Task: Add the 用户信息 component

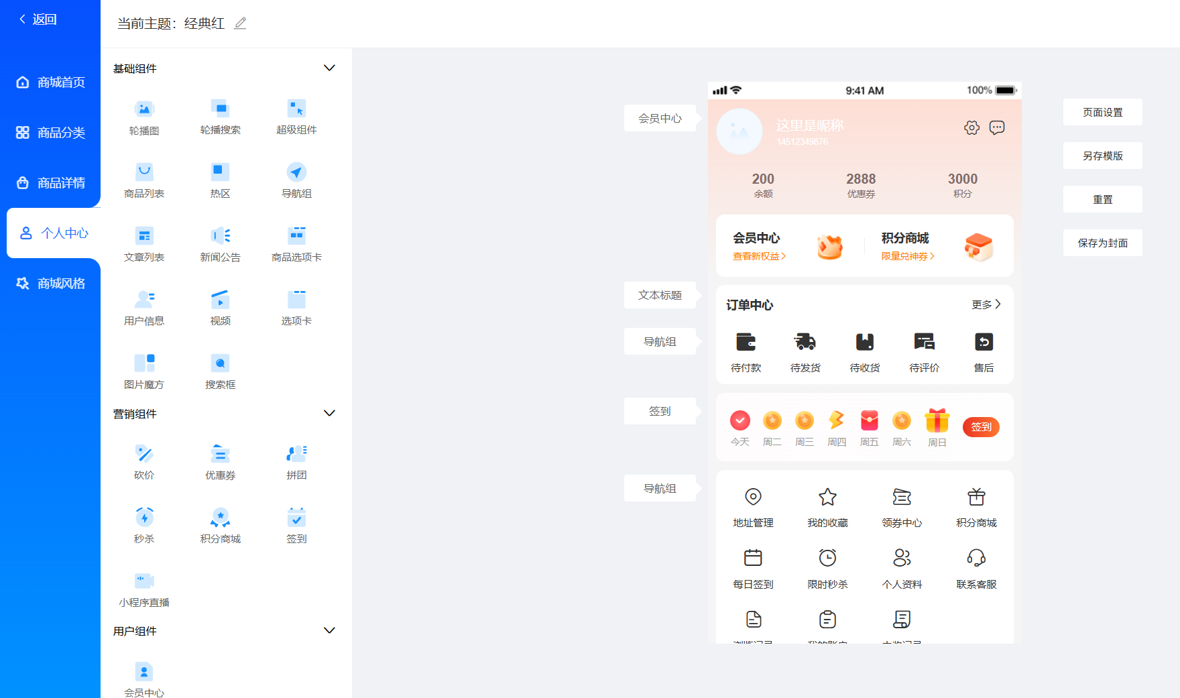Action: click(144, 308)
